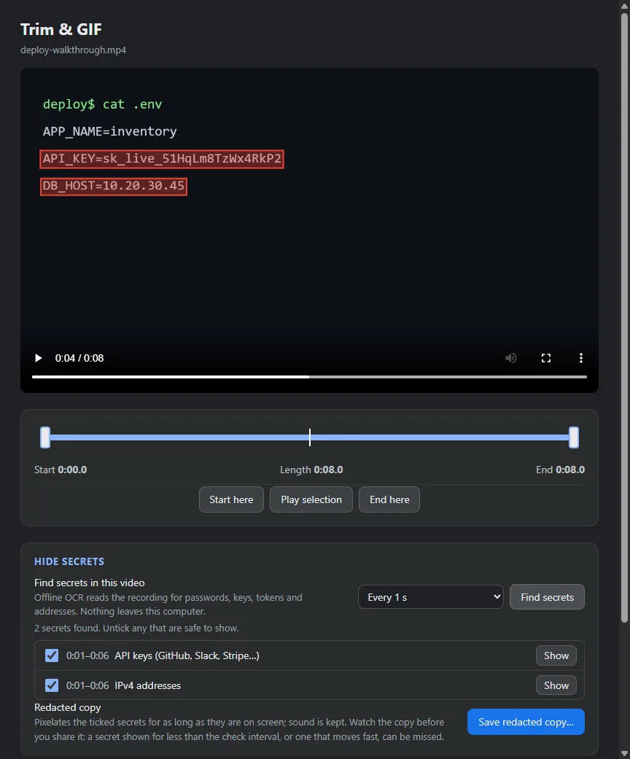The height and width of the screenshot is (759, 630).
Task: Click 'Find secrets in this video' label
Action: coord(90,583)
